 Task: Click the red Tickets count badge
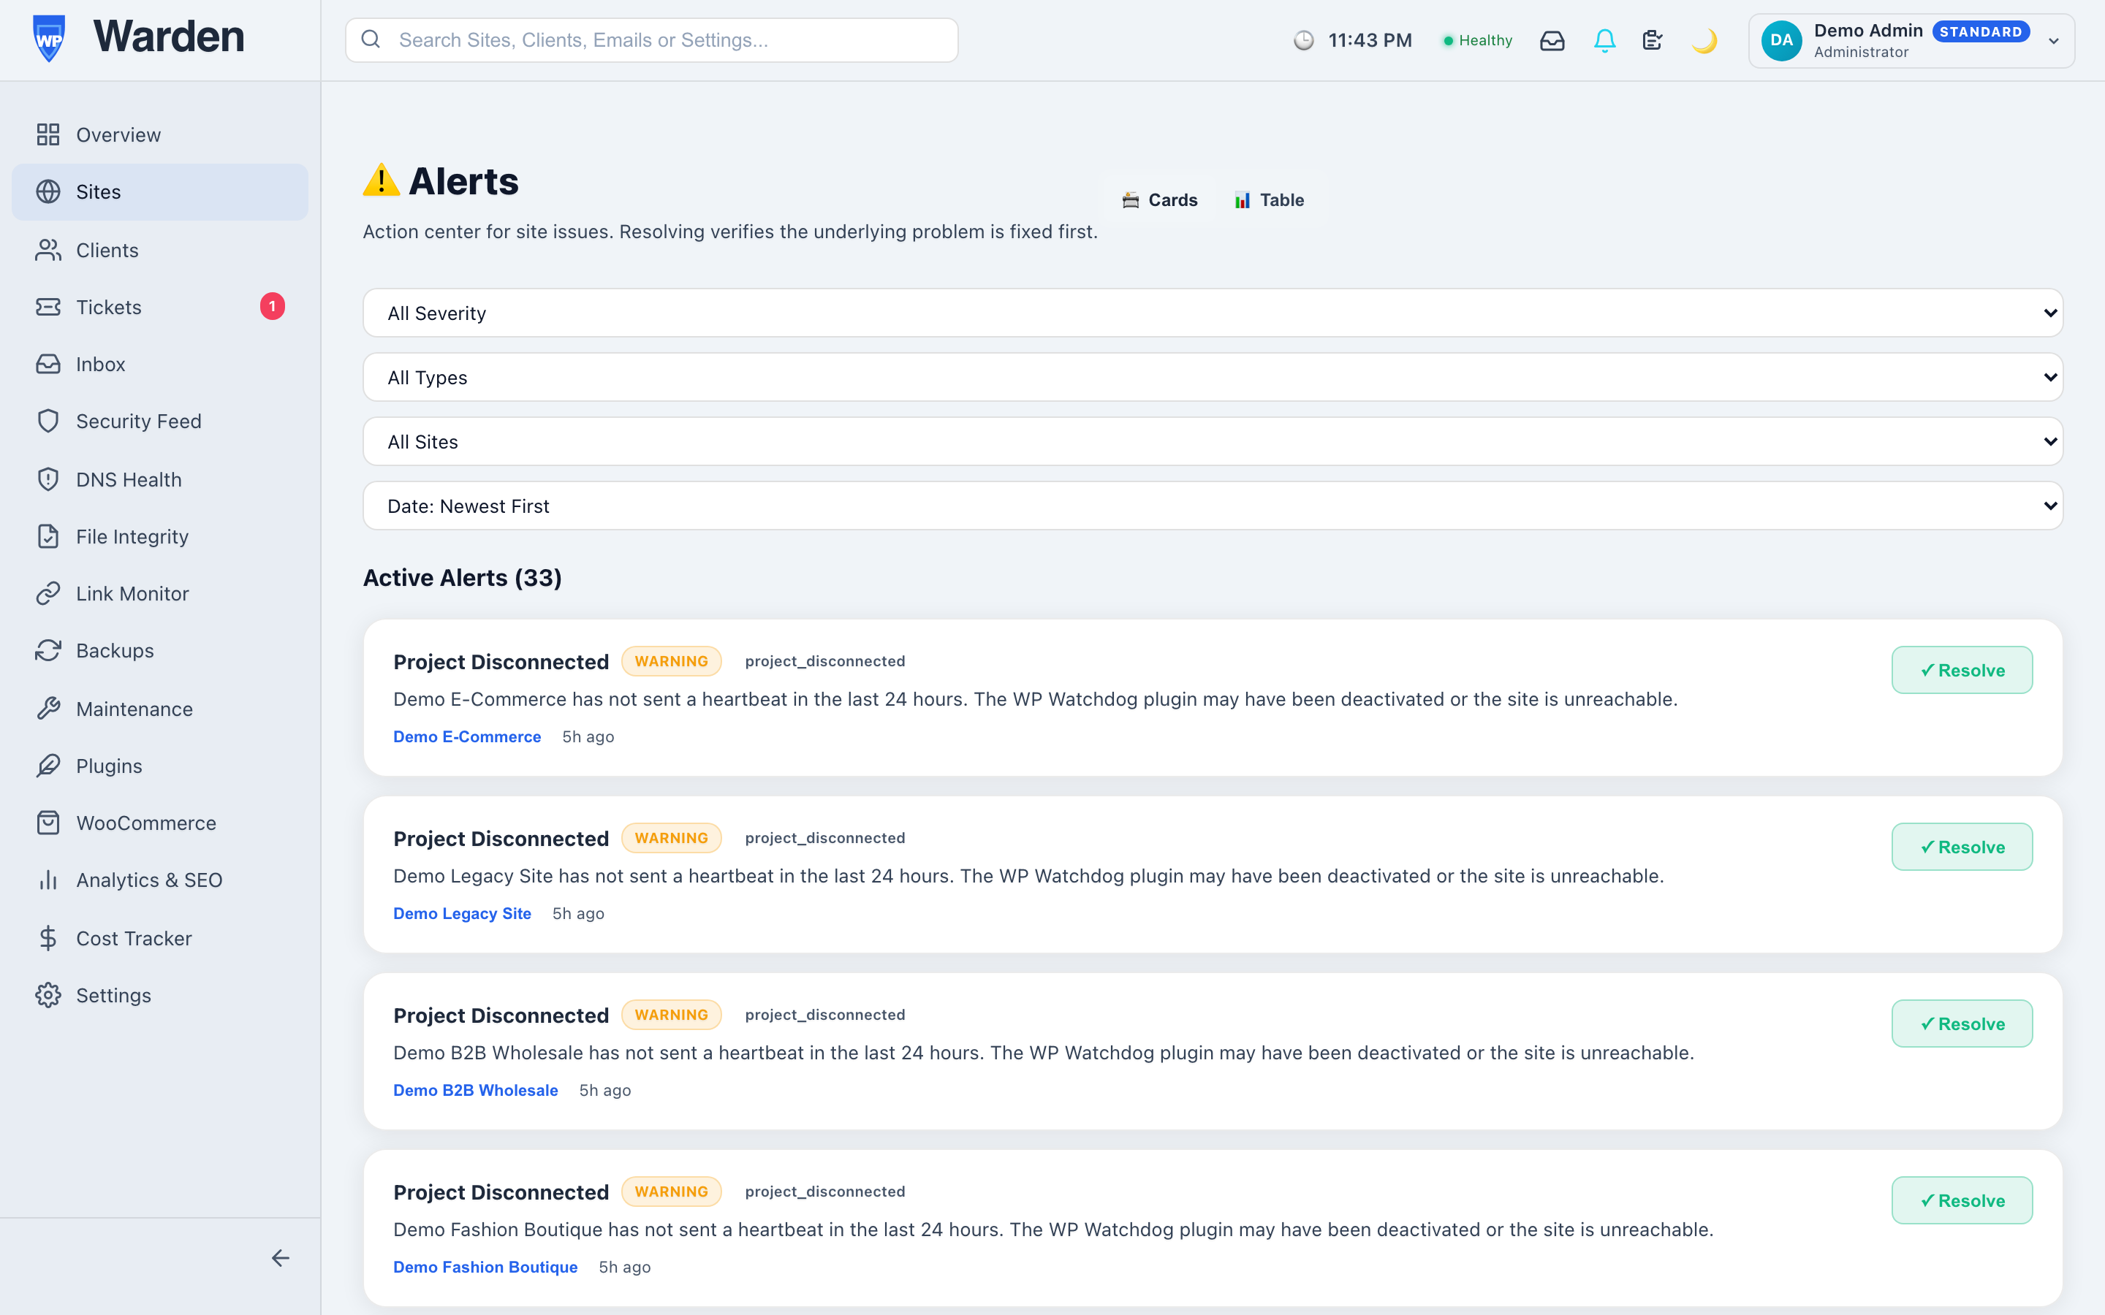272,306
